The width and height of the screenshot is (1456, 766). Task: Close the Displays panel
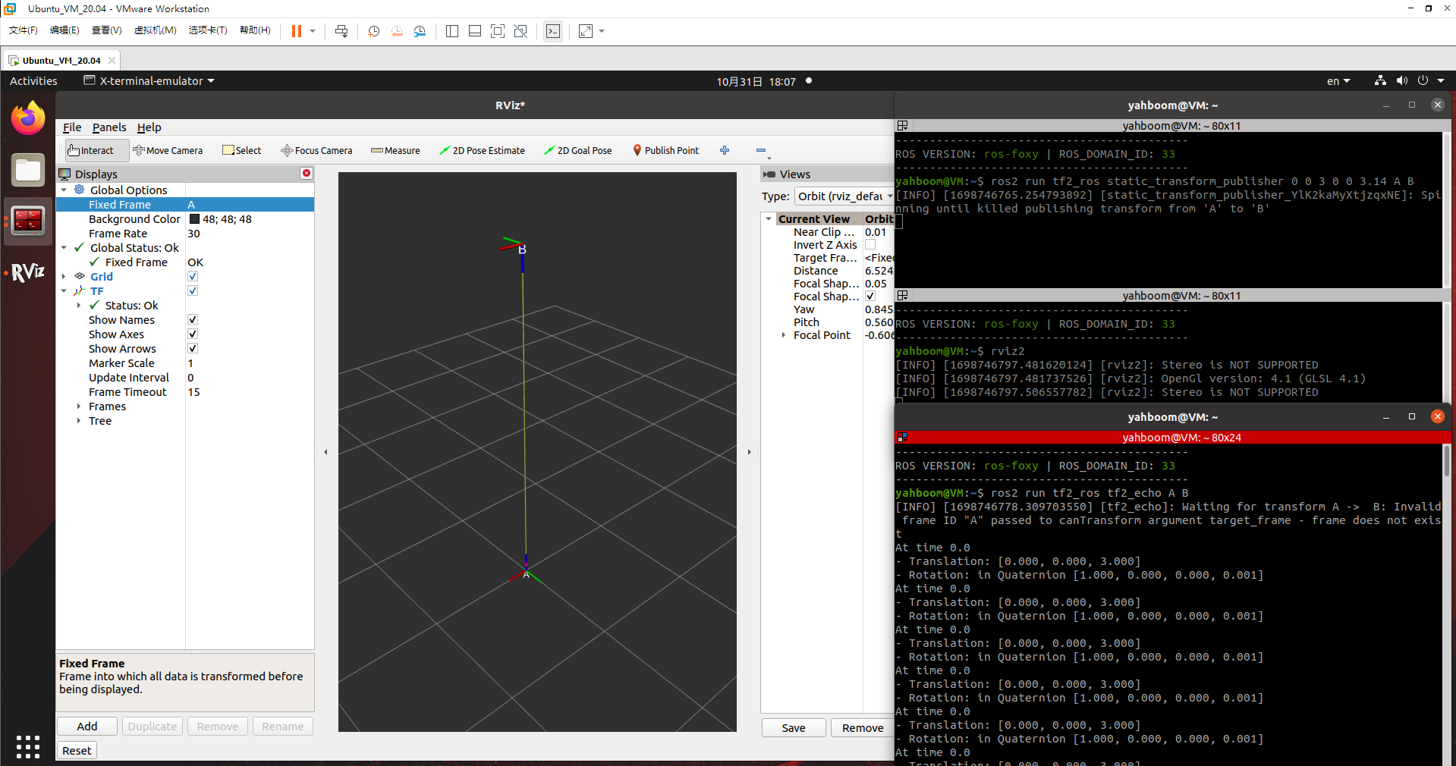tap(307, 174)
